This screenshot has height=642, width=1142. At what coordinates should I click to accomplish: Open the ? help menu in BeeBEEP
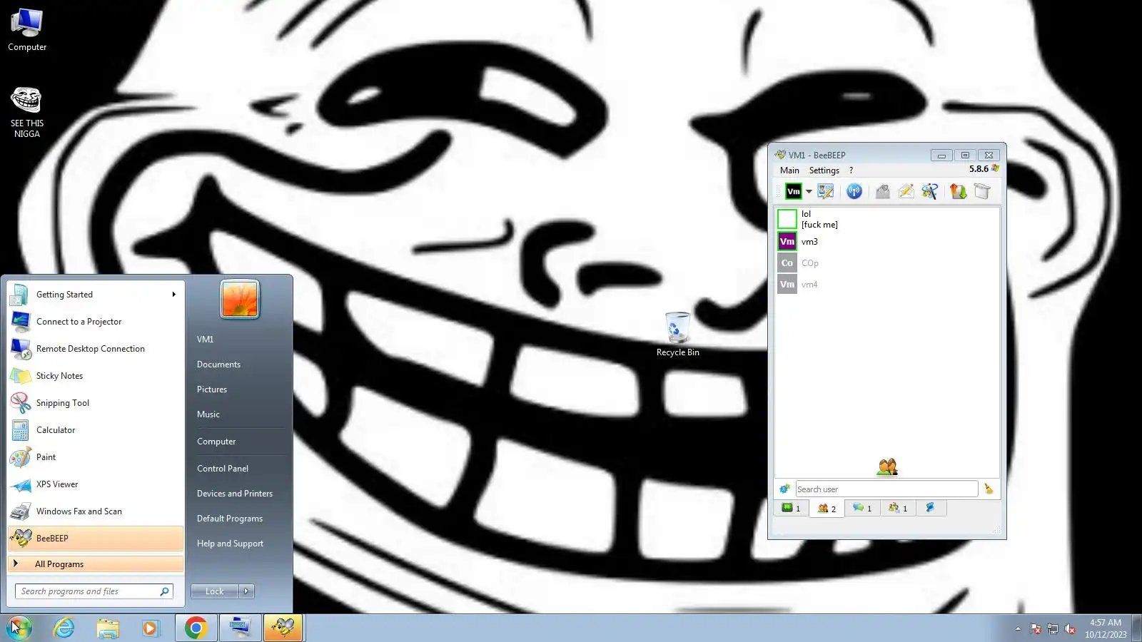[851, 170]
